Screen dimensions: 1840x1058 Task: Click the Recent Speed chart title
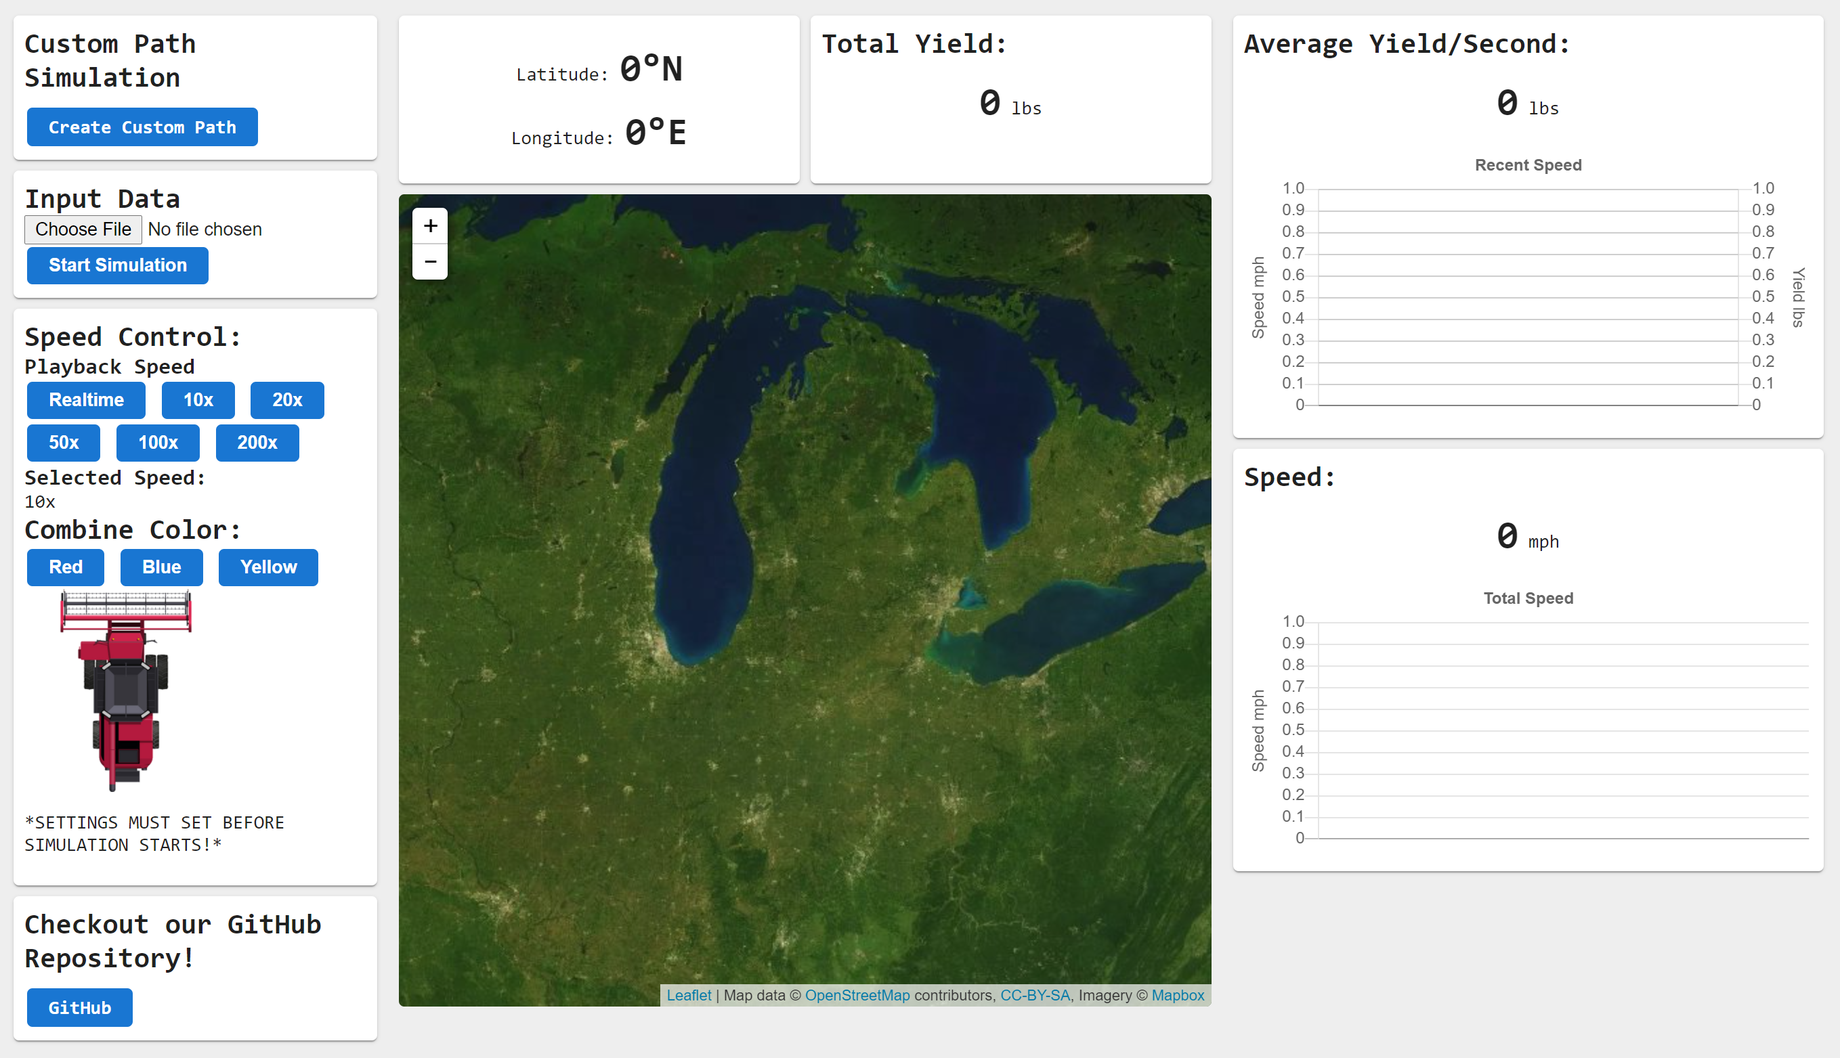[x=1528, y=166]
